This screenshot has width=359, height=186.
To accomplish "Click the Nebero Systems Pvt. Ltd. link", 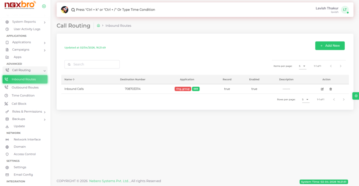I will click(109, 181).
